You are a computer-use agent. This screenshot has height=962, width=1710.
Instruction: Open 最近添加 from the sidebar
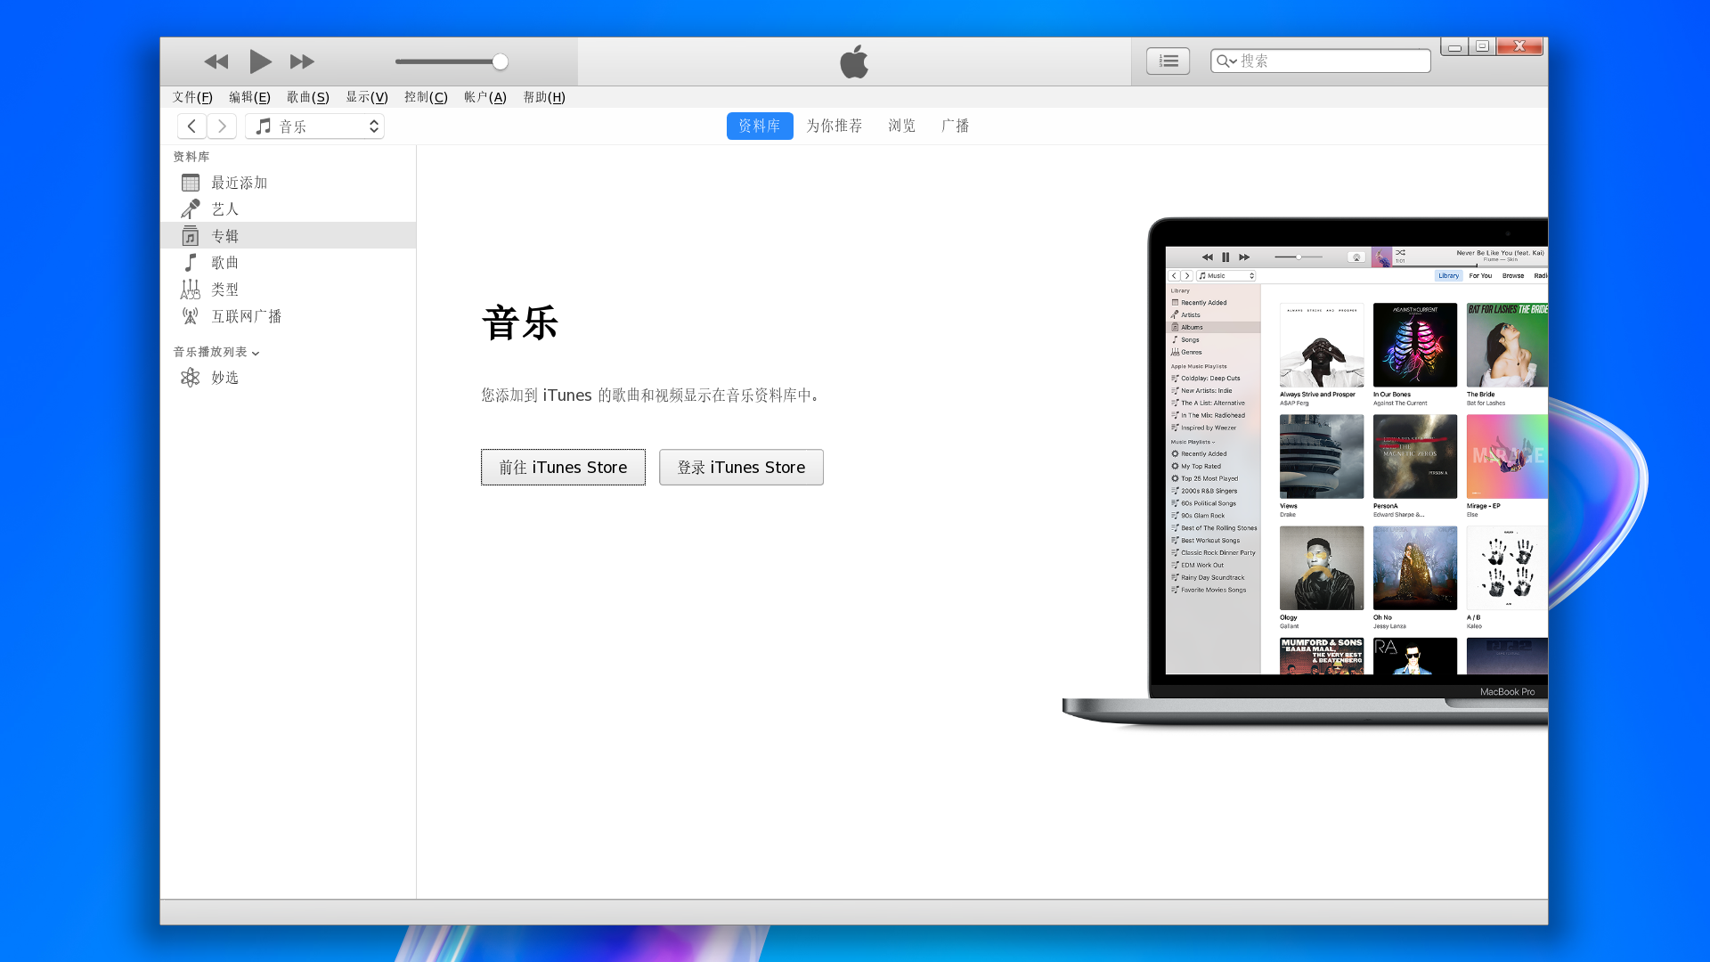(238, 182)
